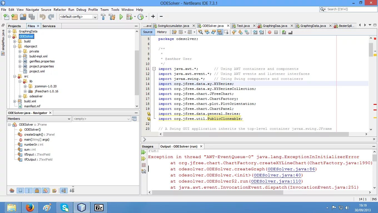Click Find Previous Occurrence arrow icon
This screenshot has width=378, height=213.
[207, 32]
